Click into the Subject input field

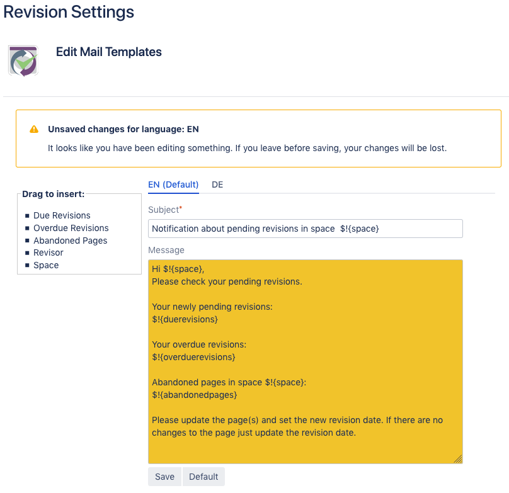pyautogui.click(x=305, y=229)
